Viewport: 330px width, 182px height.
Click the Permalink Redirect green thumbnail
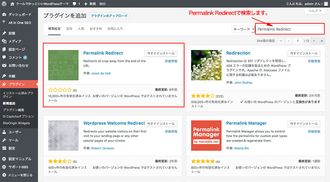(63, 65)
